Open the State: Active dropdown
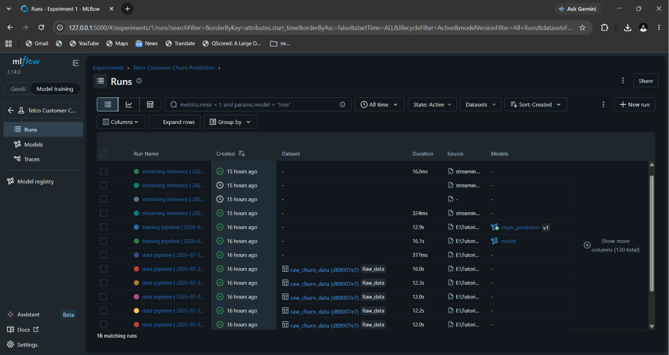The height and width of the screenshot is (355, 669). click(432, 104)
